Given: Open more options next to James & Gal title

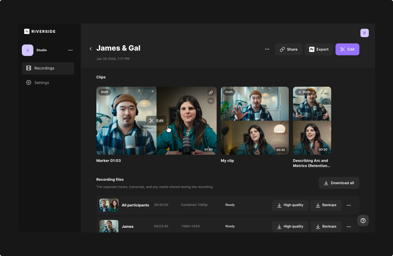Looking at the screenshot, I should coord(267,49).
